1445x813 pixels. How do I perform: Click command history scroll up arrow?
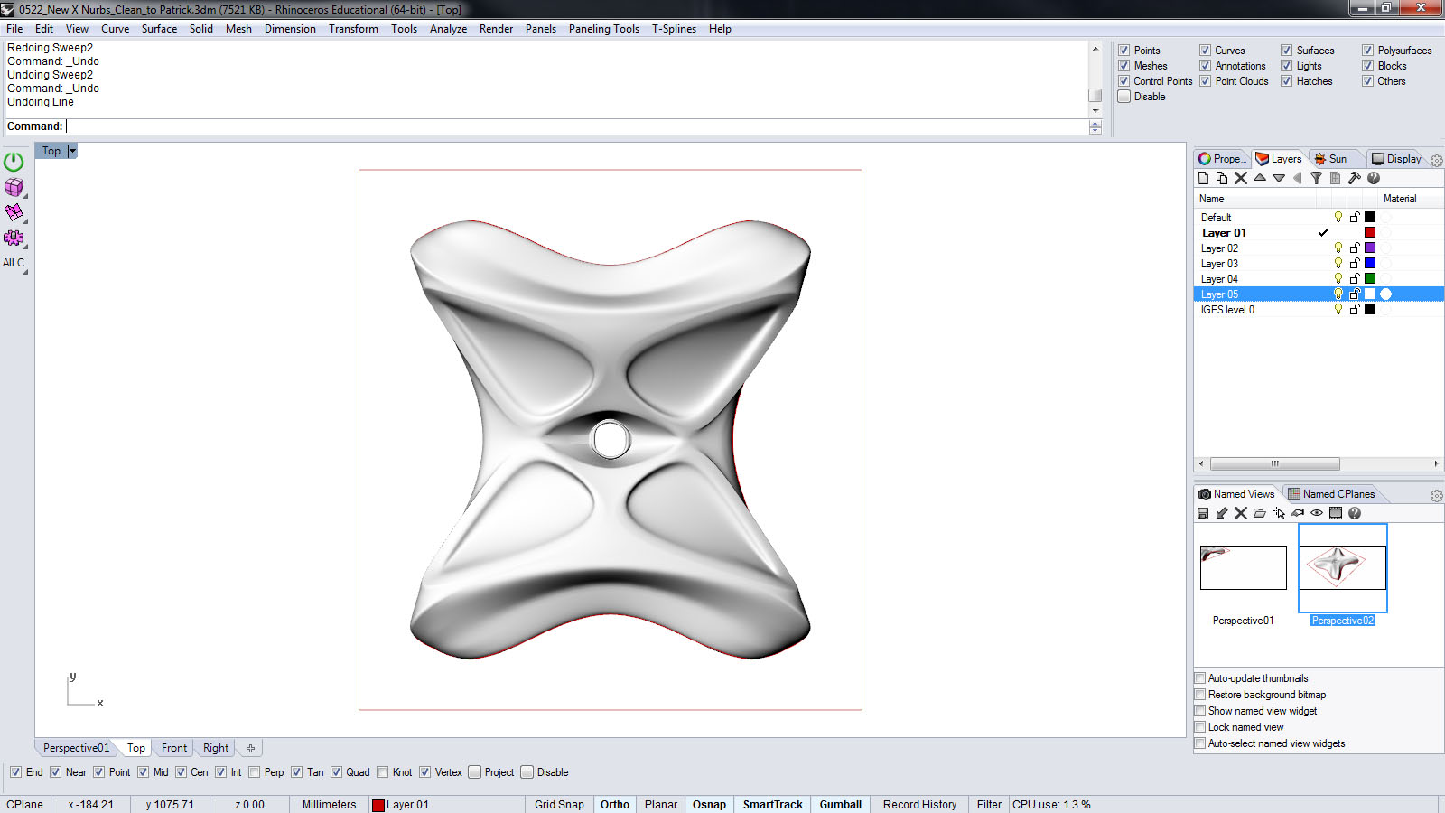coord(1095,49)
